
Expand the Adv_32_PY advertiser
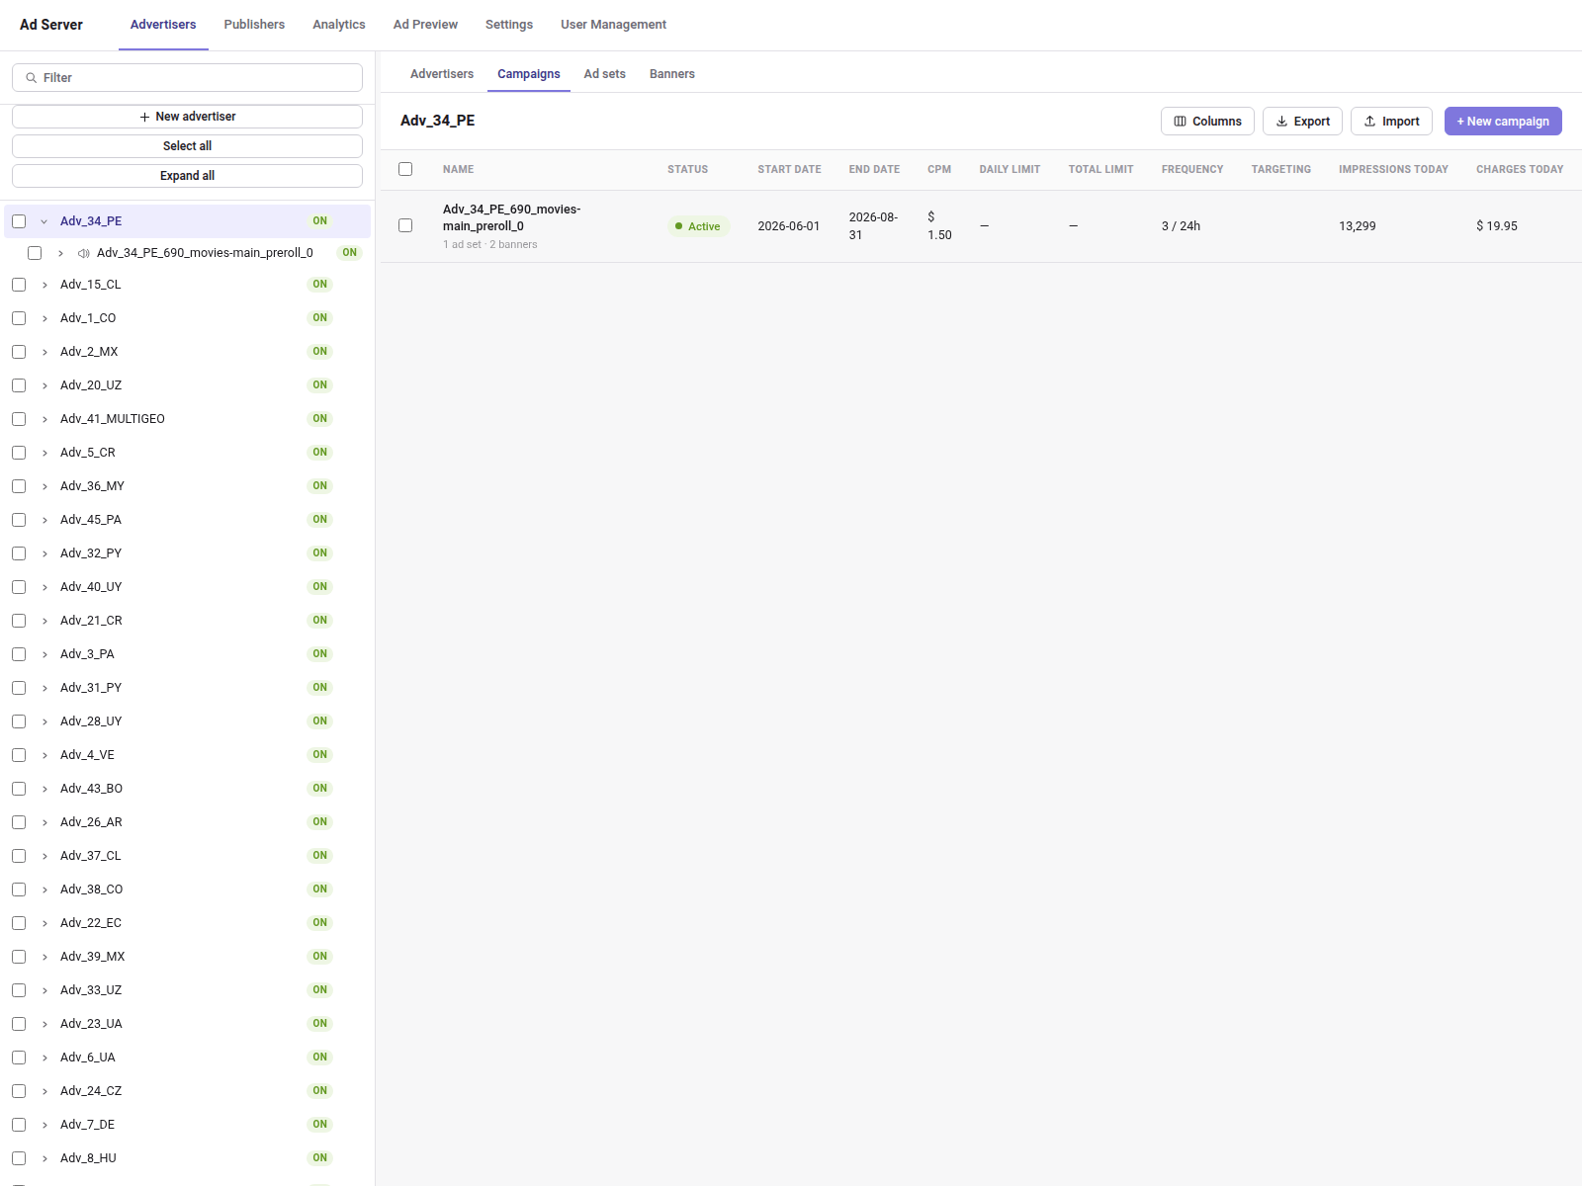(44, 553)
